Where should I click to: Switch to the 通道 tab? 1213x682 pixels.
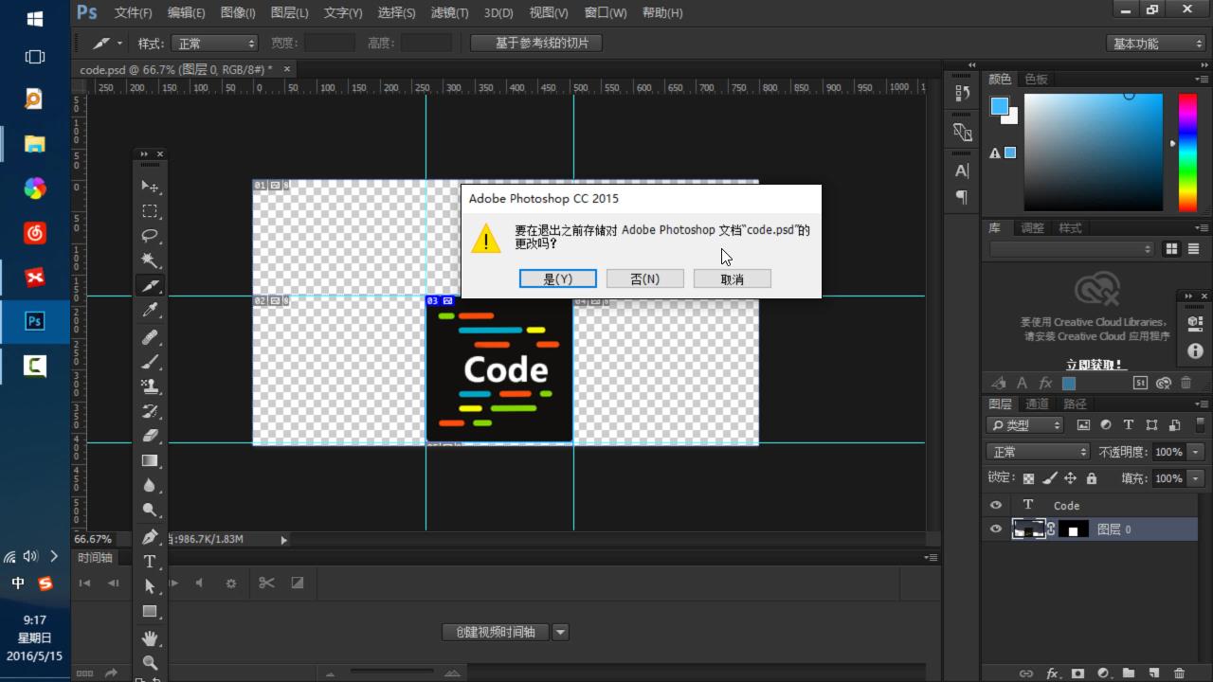[1037, 404]
